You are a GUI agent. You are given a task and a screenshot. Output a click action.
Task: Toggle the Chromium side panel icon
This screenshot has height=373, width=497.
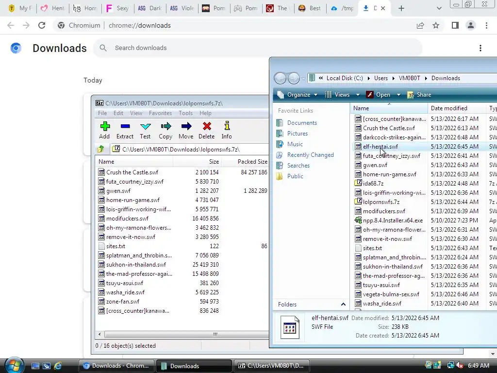[x=455, y=25]
